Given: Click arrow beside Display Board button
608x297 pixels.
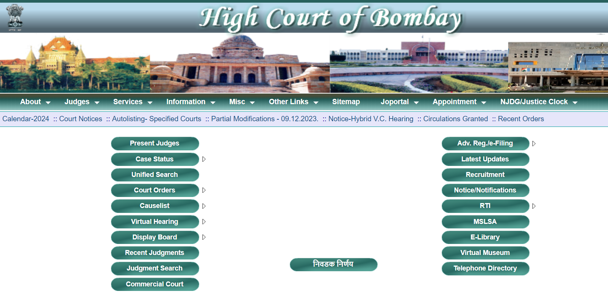Looking at the screenshot, I should [204, 237].
